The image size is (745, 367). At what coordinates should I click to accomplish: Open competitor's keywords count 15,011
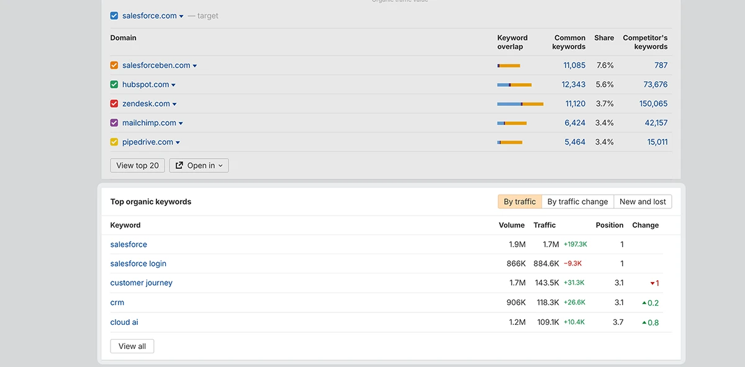tap(657, 142)
